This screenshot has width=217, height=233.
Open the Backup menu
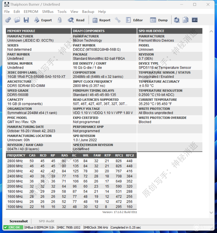(88, 12)
